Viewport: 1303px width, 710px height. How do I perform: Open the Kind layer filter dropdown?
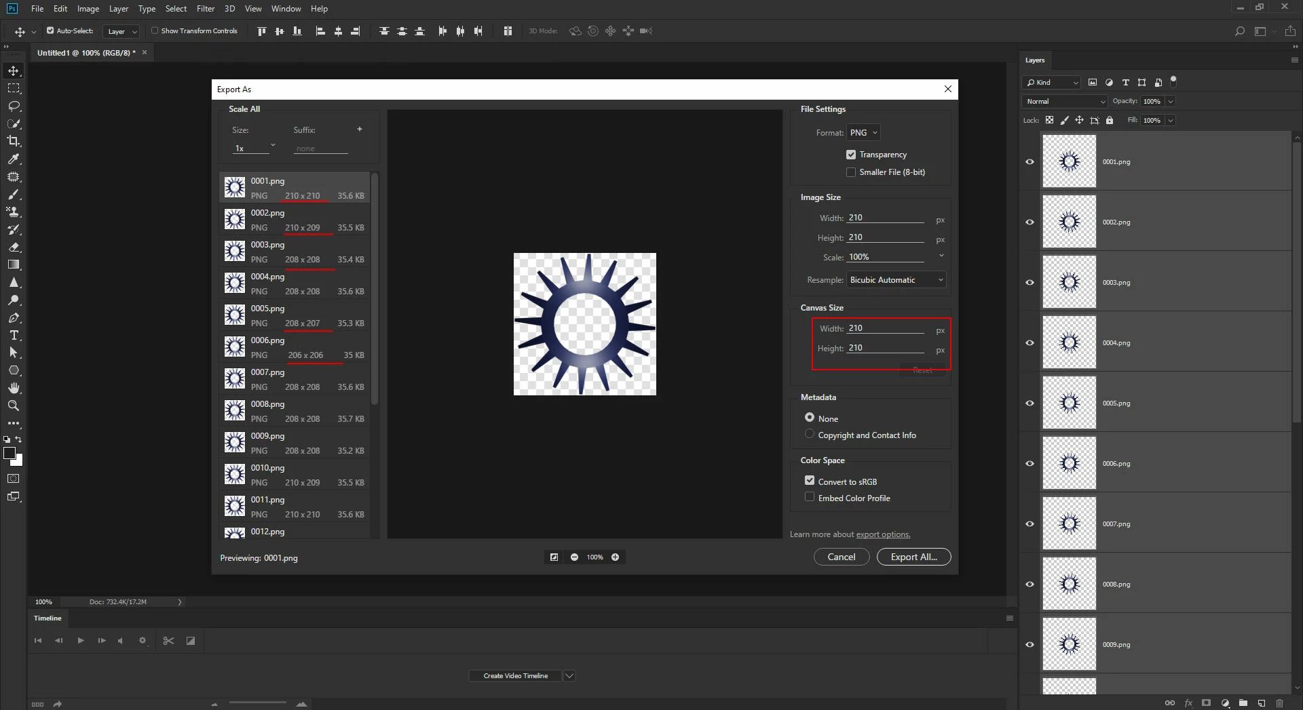click(x=1051, y=82)
